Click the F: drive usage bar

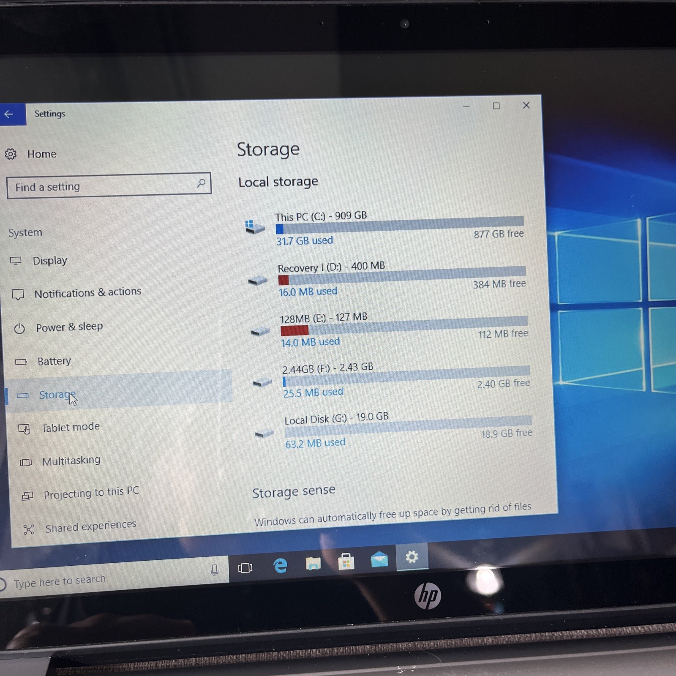[x=406, y=376]
